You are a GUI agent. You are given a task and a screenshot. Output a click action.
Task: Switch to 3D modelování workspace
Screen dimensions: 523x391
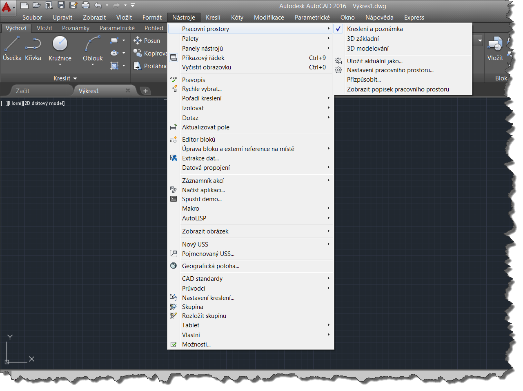point(367,49)
